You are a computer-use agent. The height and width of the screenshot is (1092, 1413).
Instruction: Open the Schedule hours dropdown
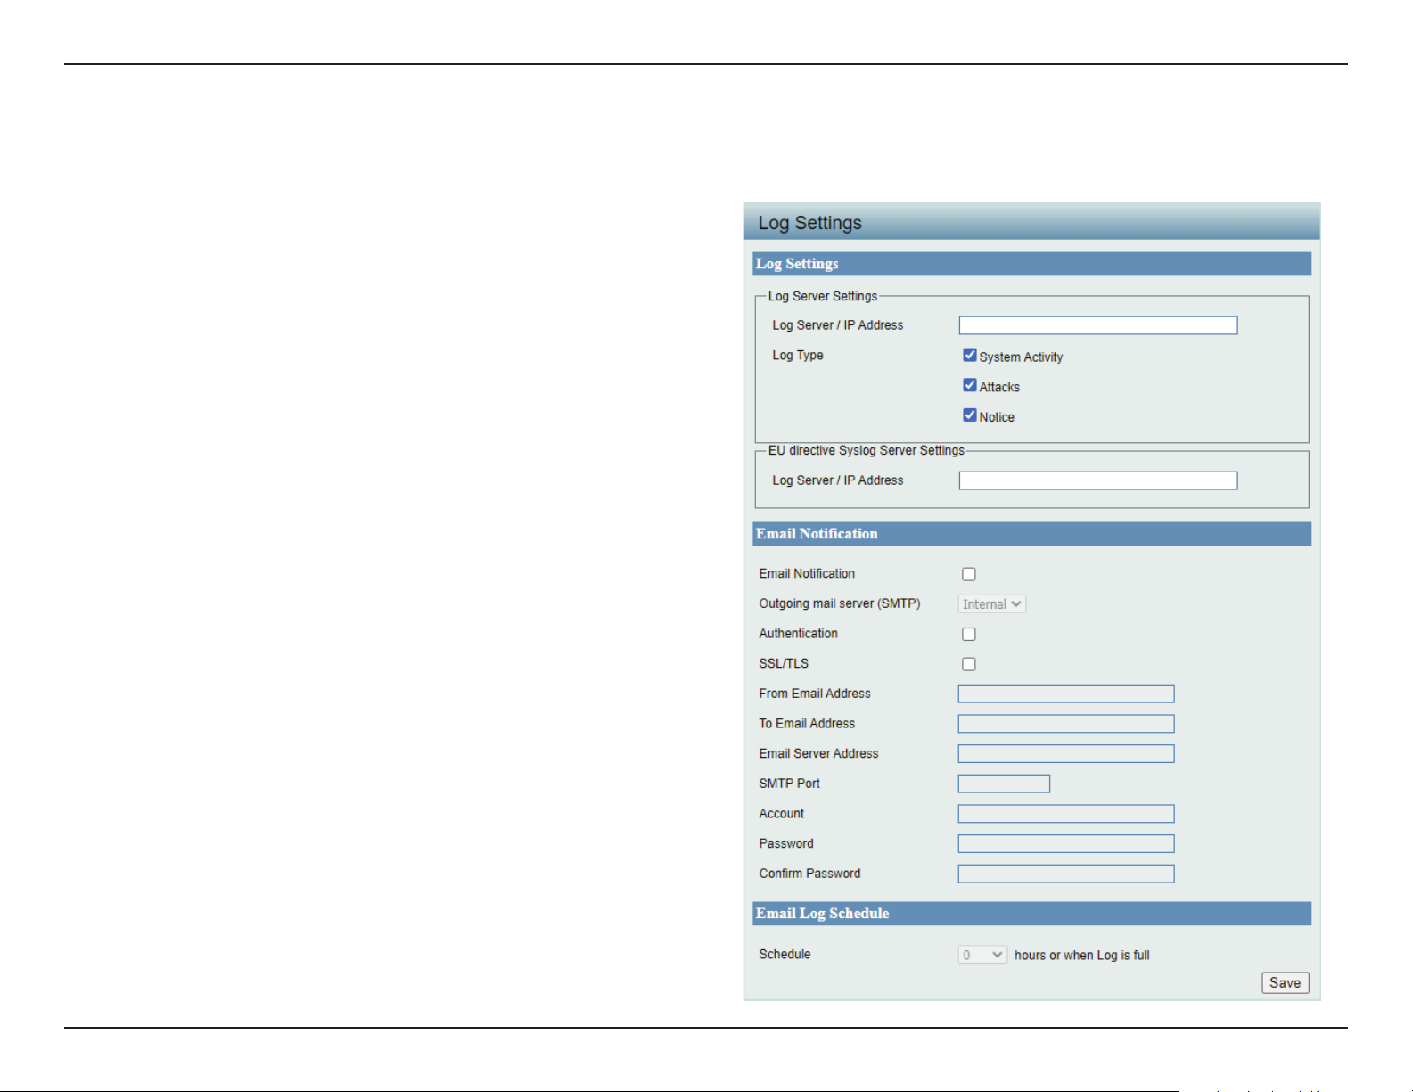[982, 955]
